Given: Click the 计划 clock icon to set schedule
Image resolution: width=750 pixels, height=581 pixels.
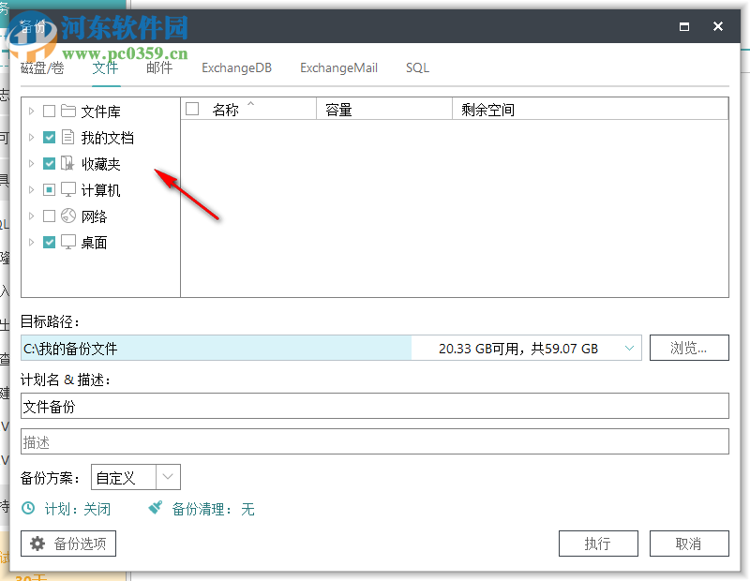Looking at the screenshot, I should click(x=30, y=509).
